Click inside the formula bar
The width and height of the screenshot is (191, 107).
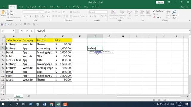[x=111, y=31]
